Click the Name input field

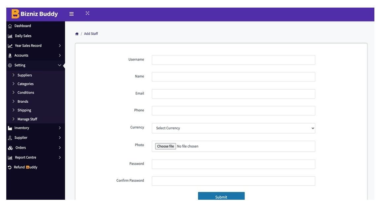pos(234,77)
